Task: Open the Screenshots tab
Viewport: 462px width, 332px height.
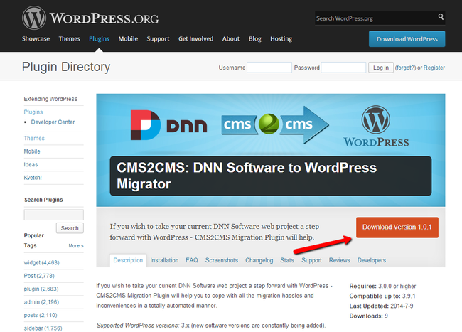Action: click(x=222, y=260)
